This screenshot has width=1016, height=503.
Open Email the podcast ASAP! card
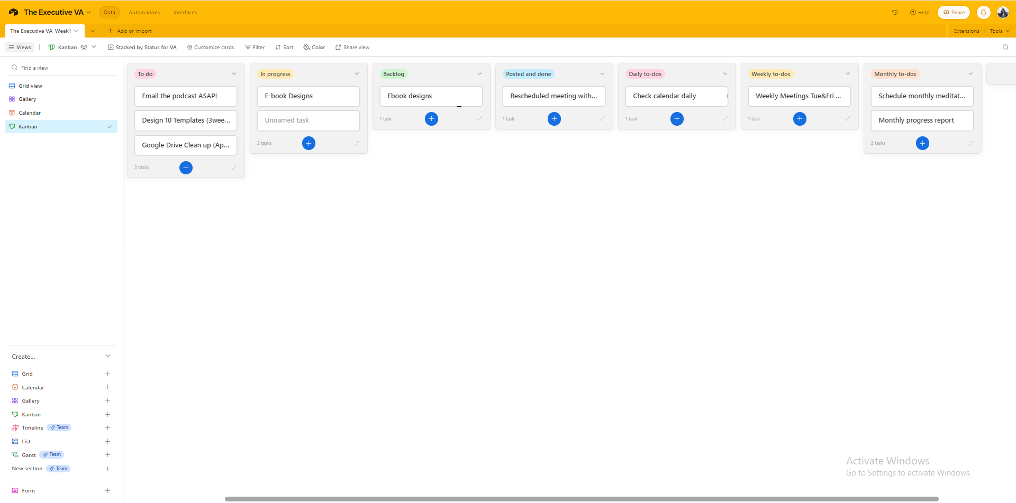[x=186, y=96]
